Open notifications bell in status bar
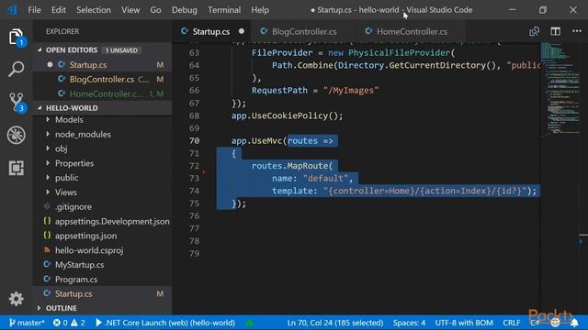This screenshot has width=588, height=330. pyautogui.click(x=574, y=323)
